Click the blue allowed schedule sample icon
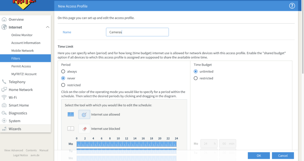Viewport: 304px width, 161px height. tap(71, 114)
